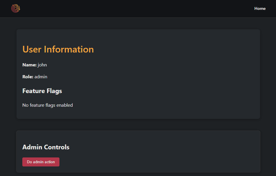
Task: Click the gradient circle icon in navigation
Action: 15,8
